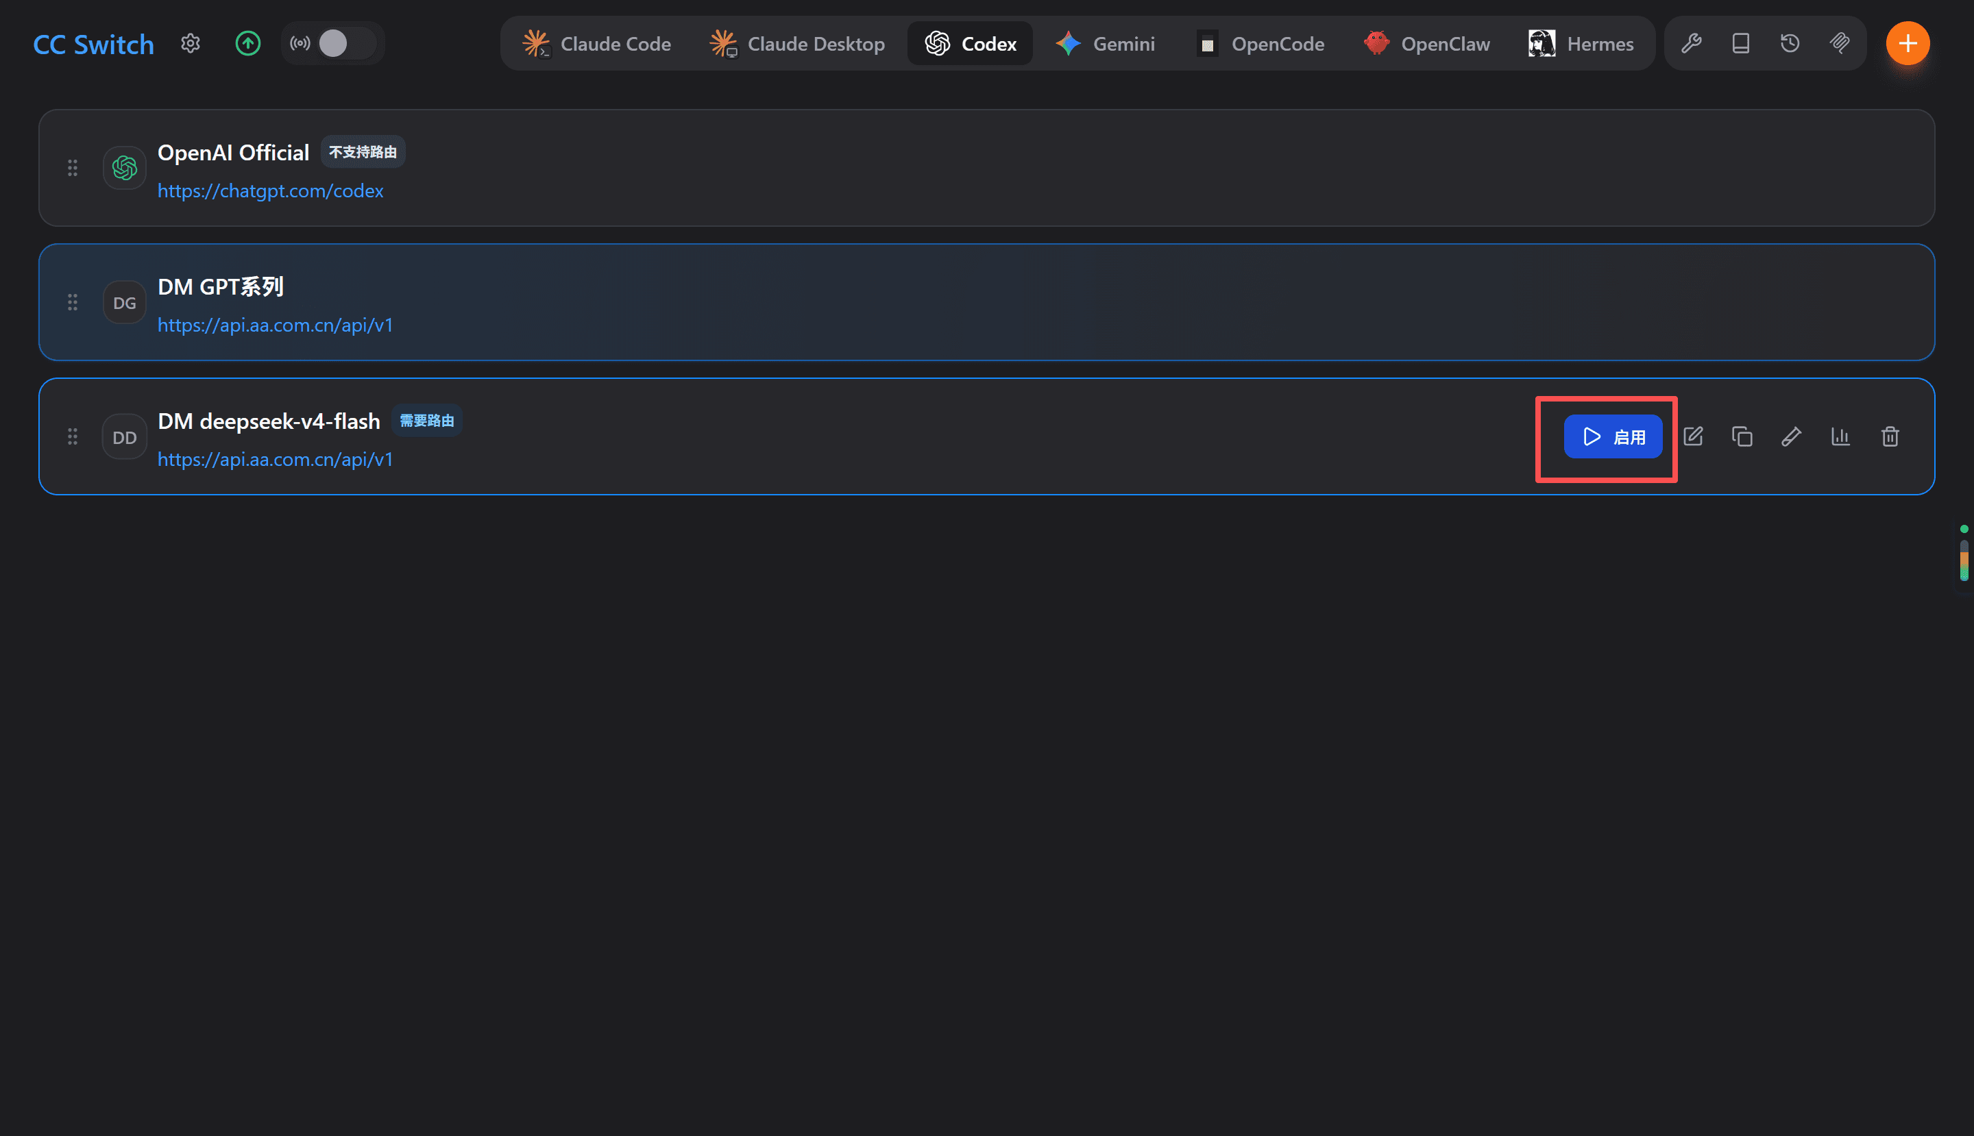Click the 启用 button for DM deepseek-v4-flash
This screenshot has width=1974, height=1136.
pyautogui.click(x=1613, y=437)
